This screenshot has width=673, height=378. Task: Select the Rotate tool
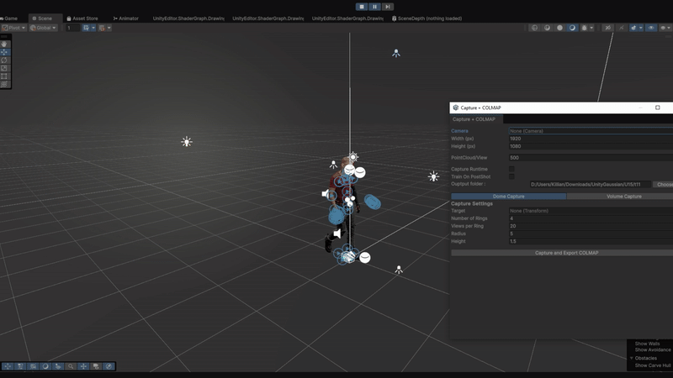[x=4, y=60]
